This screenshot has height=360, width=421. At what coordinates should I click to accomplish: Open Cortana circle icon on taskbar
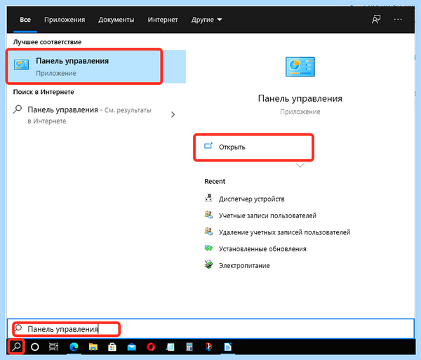point(35,347)
